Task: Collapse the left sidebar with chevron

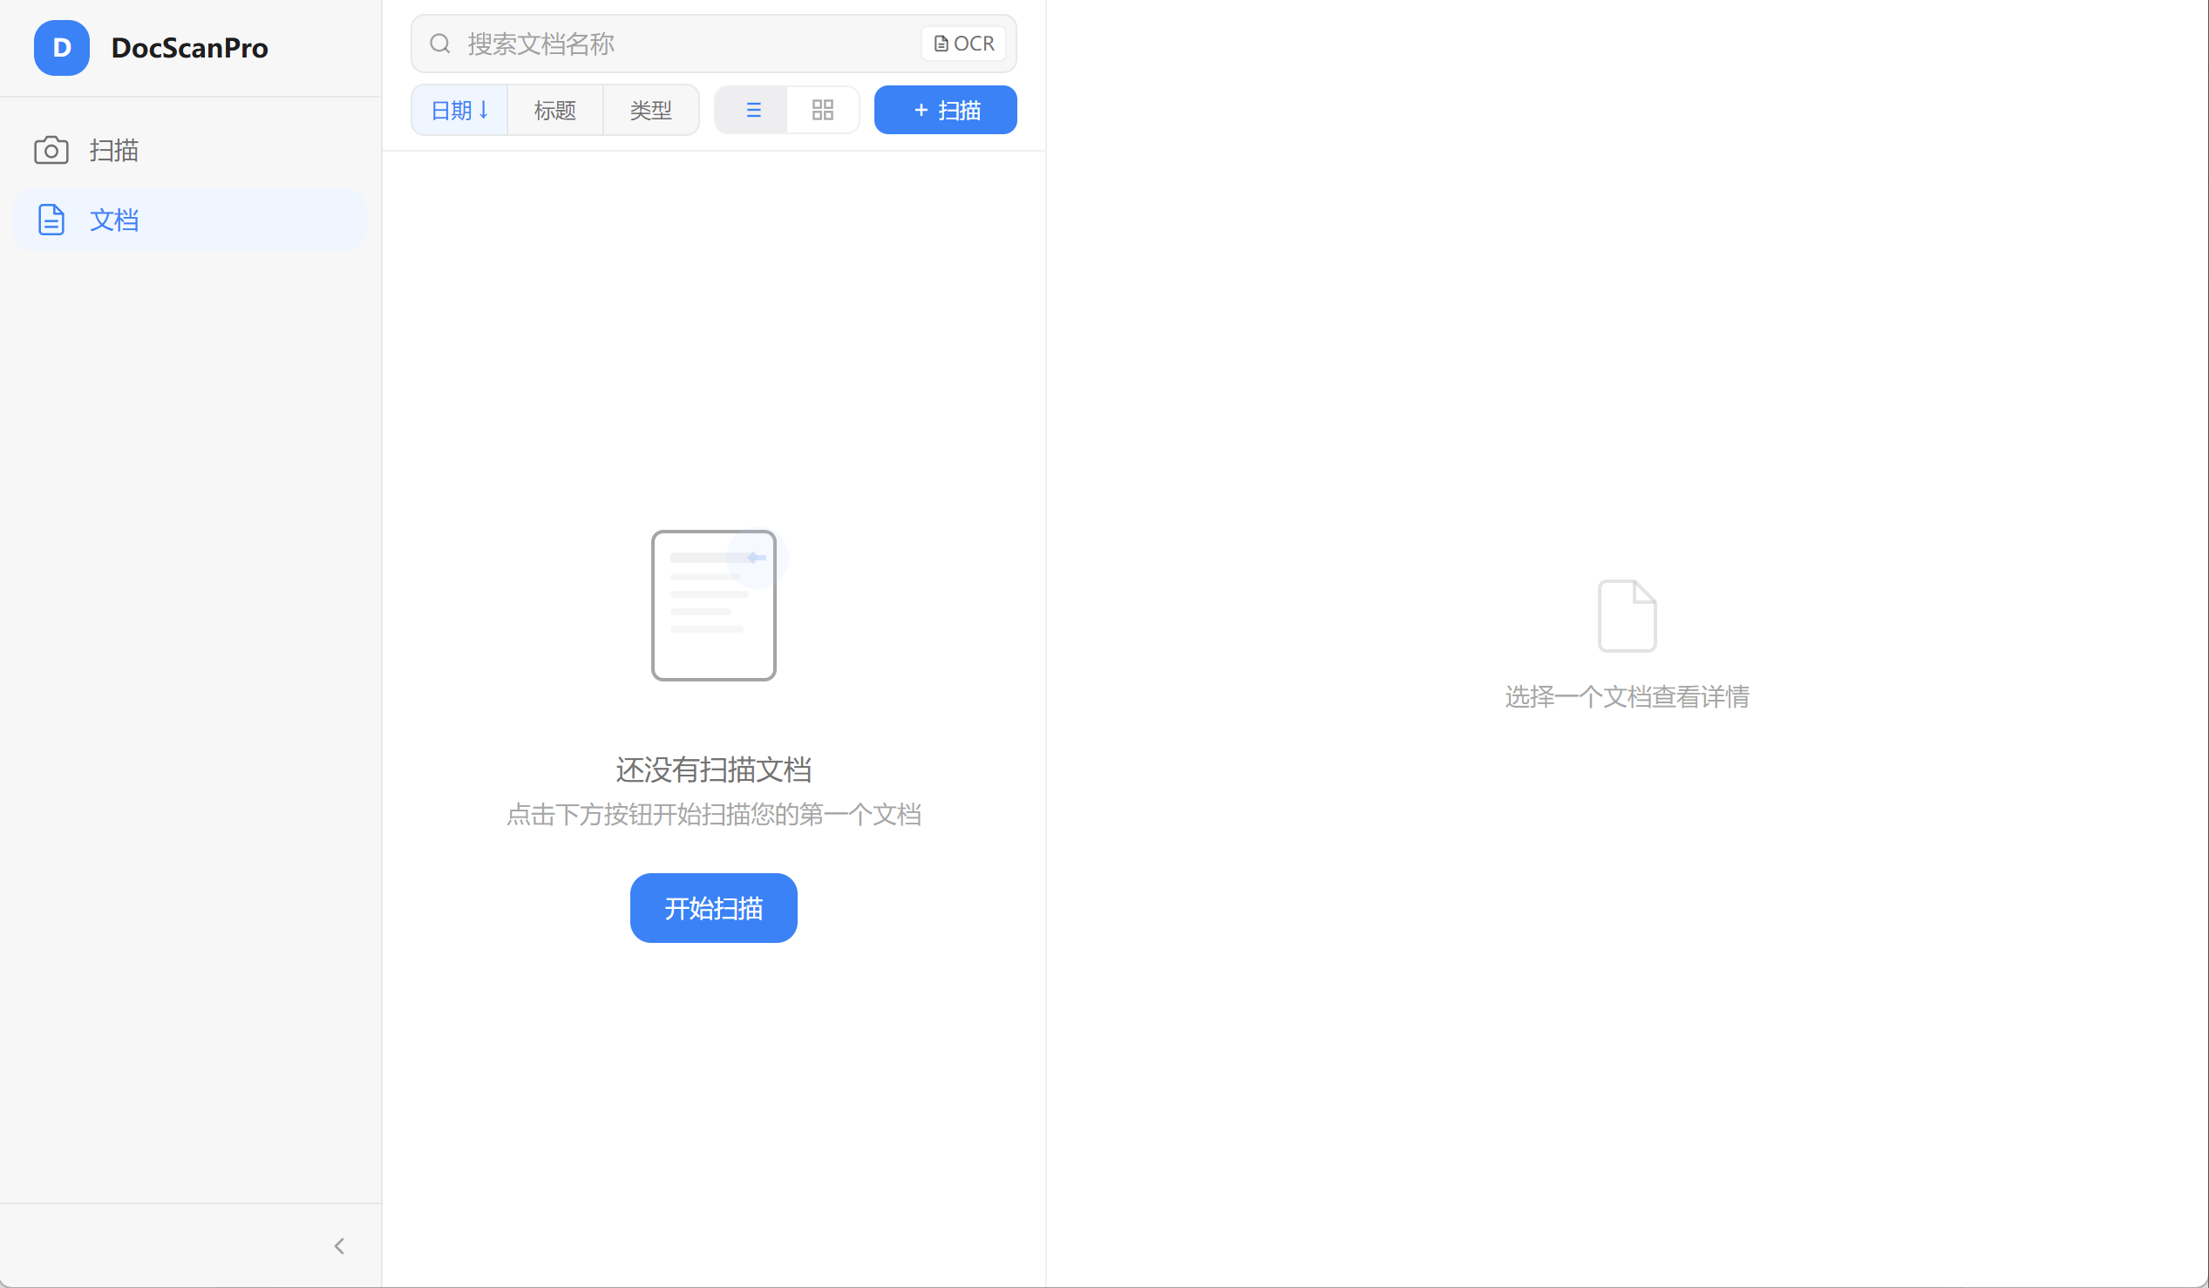Action: 339,1245
